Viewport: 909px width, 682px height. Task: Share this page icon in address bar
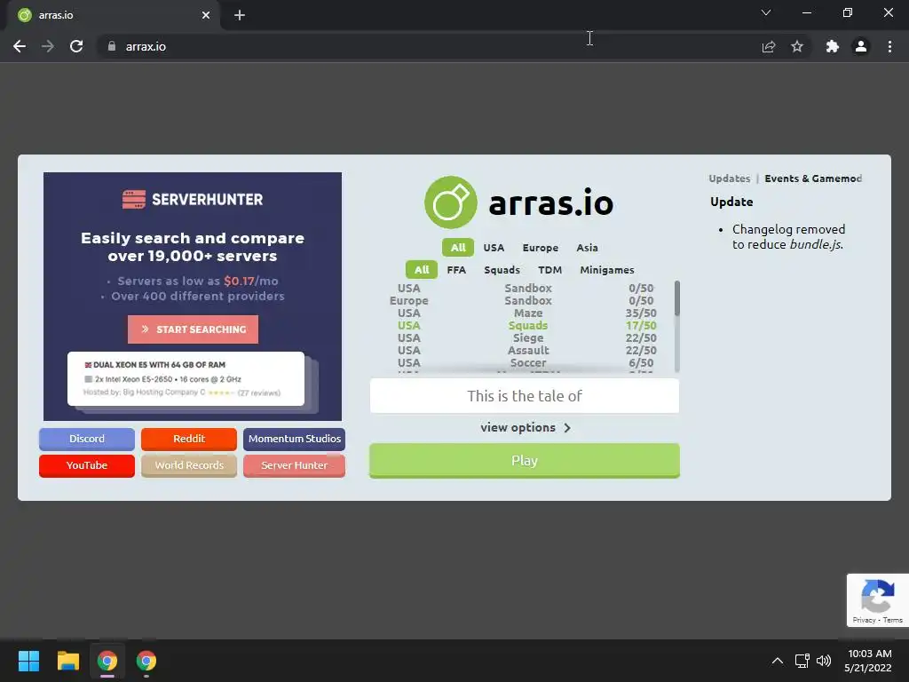point(769,46)
